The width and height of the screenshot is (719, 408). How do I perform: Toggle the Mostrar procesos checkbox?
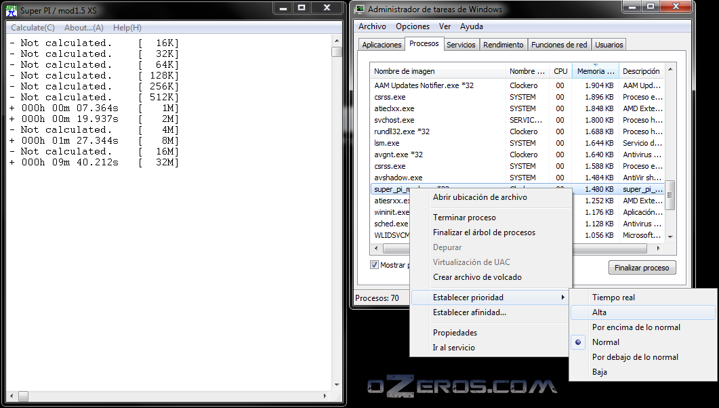tap(374, 264)
